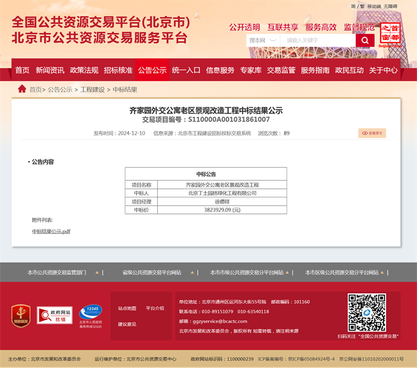The height and width of the screenshot is (368, 417).
Task: Open the 平台介绍 footer link
Action: tap(155, 308)
